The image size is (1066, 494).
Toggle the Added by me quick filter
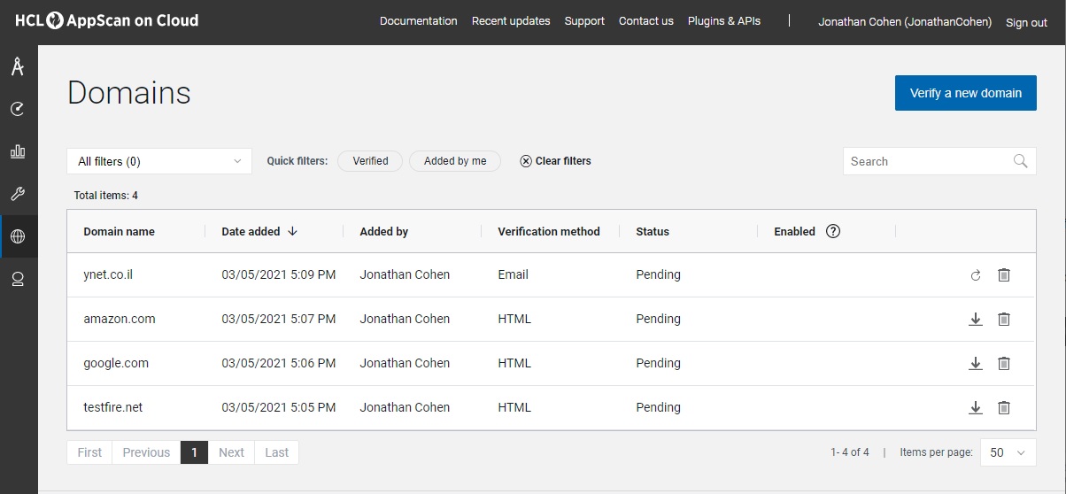click(455, 161)
